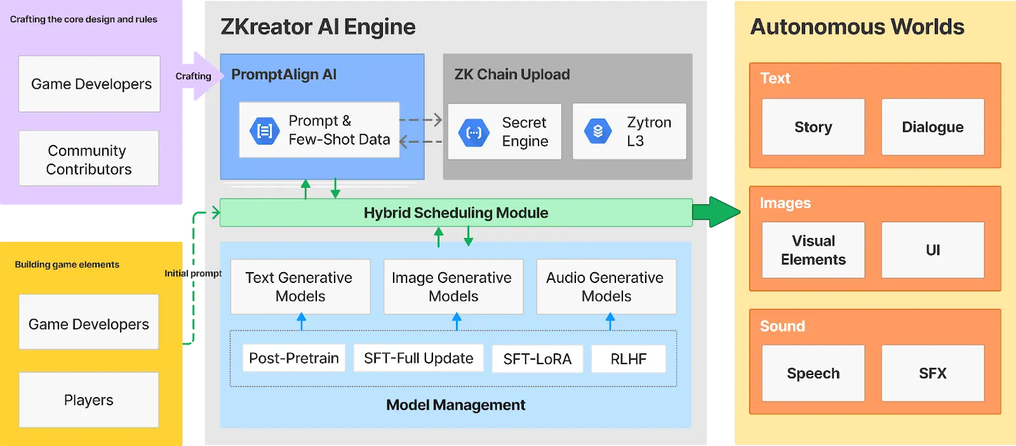Click the Players box
Image resolution: width=1016 pixels, height=446 pixels.
[89, 400]
